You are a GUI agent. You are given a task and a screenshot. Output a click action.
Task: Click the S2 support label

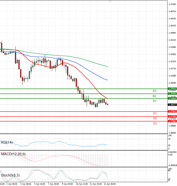155,118
